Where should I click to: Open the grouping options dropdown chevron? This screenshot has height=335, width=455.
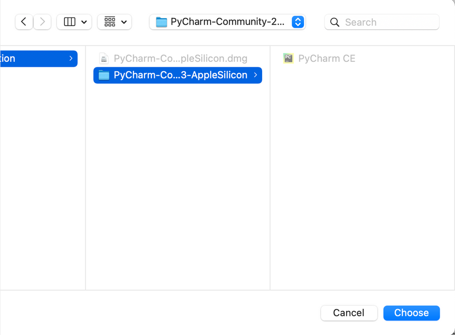click(x=124, y=22)
